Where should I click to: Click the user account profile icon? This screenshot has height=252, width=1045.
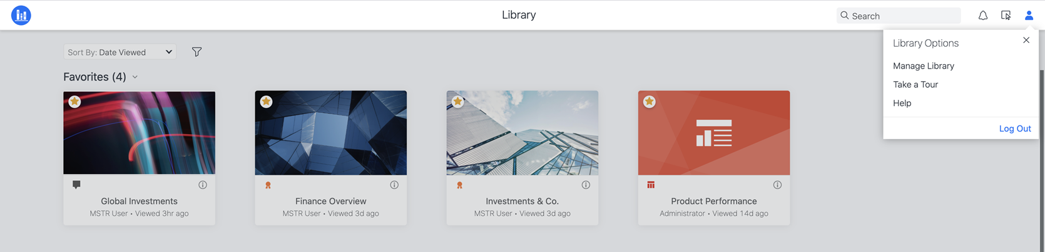1029,16
